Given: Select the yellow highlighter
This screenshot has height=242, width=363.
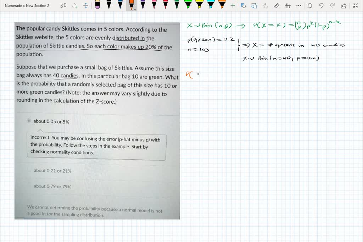Looking at the screenshot, I should [x=199, y=4].
